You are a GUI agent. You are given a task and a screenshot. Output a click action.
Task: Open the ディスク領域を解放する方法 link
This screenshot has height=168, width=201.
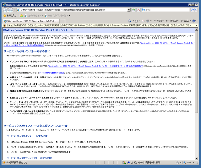[52, 73]
